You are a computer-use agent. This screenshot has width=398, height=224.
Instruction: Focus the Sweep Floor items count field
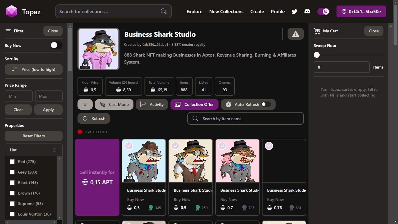click(x=342, y=67)
